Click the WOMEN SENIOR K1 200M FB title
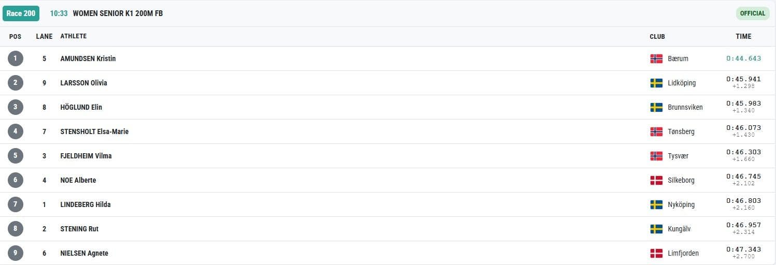Screen dimensions: 776x265 click(x=118, y=13)
